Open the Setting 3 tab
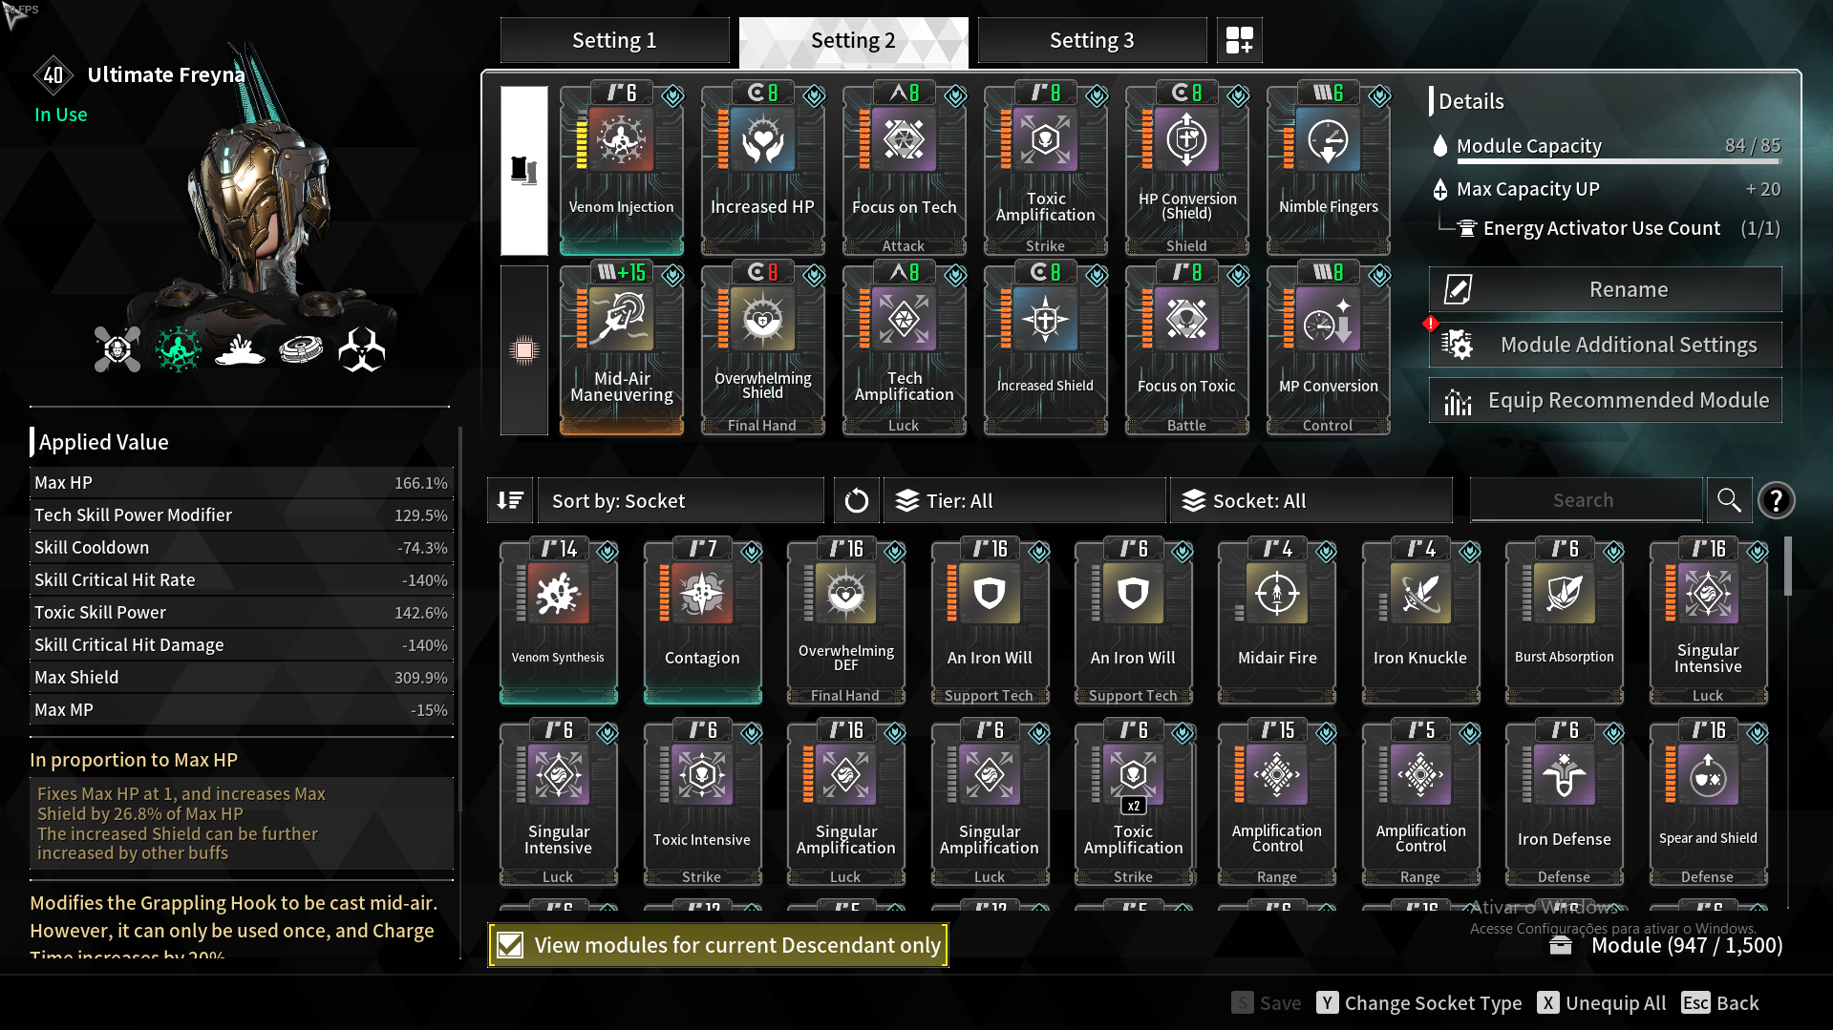The width and height of the screenshot is (1833, 1030). 1092,40
